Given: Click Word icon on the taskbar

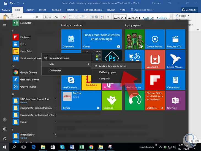Looking at the screenshot, I should (x=72, y=147).
